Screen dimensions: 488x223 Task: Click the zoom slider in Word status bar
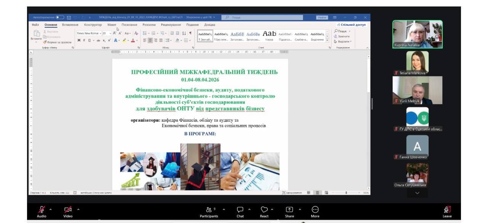coord(346,193)
